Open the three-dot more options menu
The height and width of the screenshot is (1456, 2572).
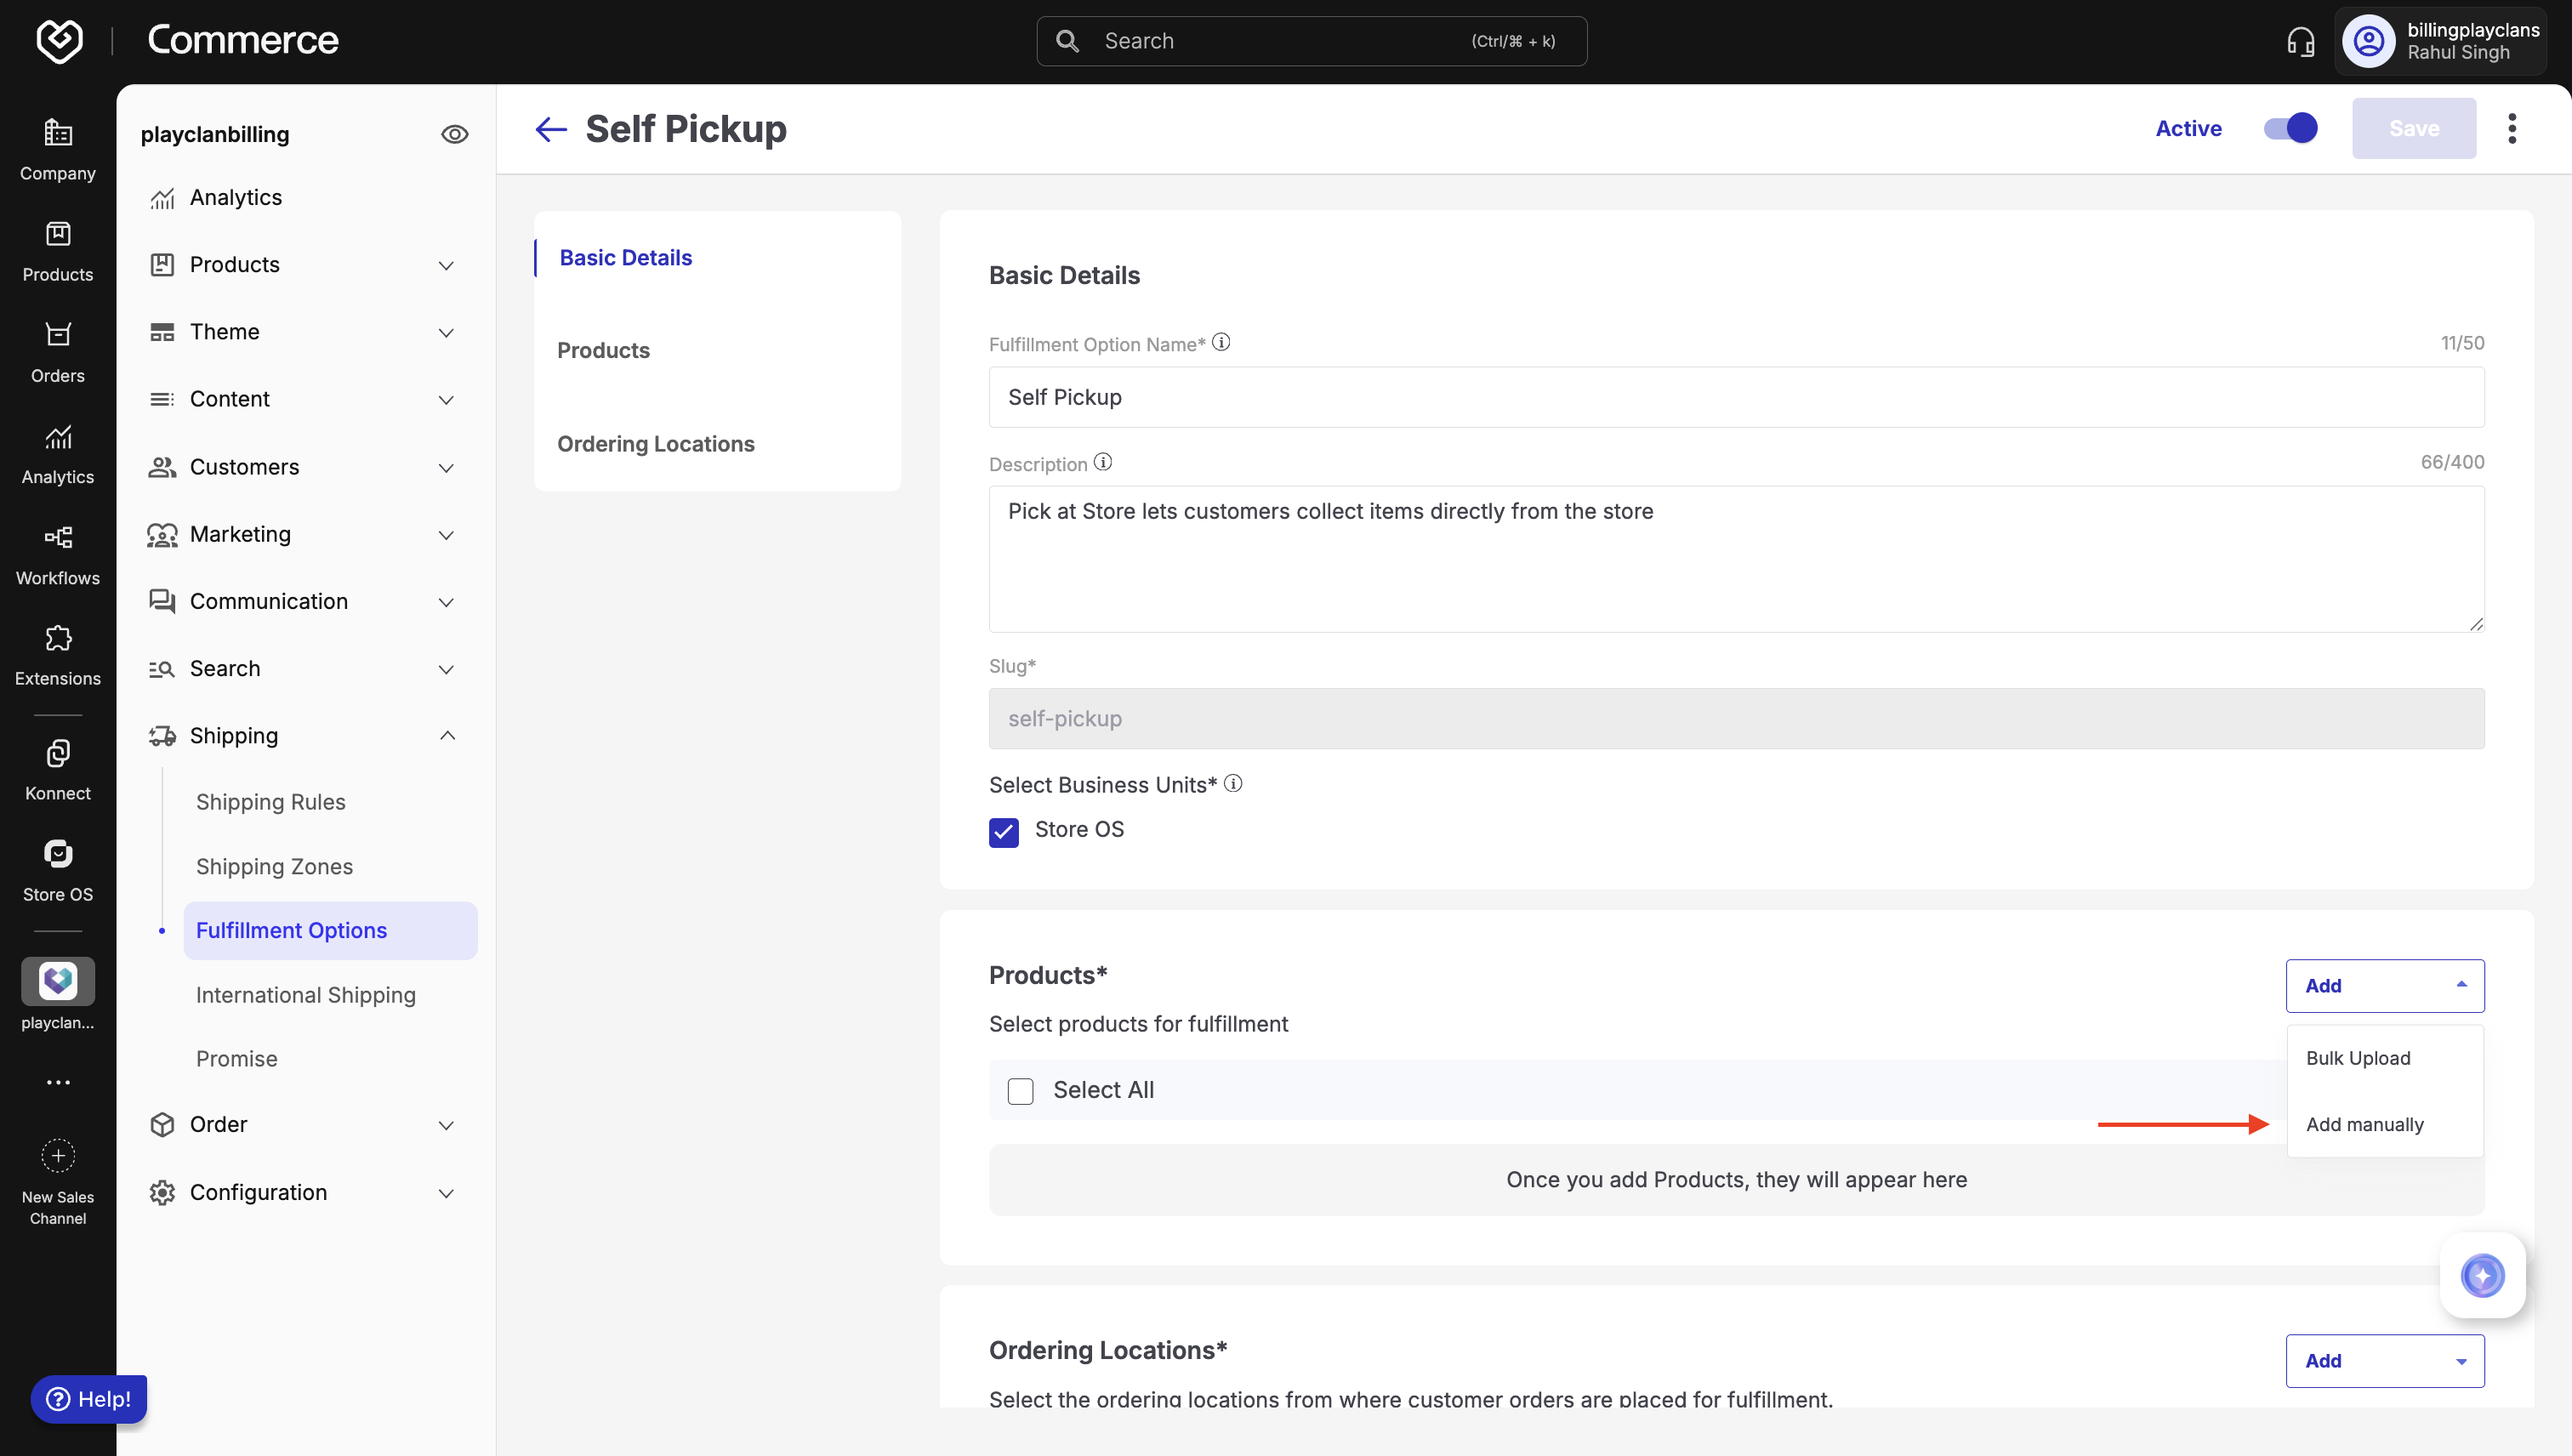coord(2511,128)
